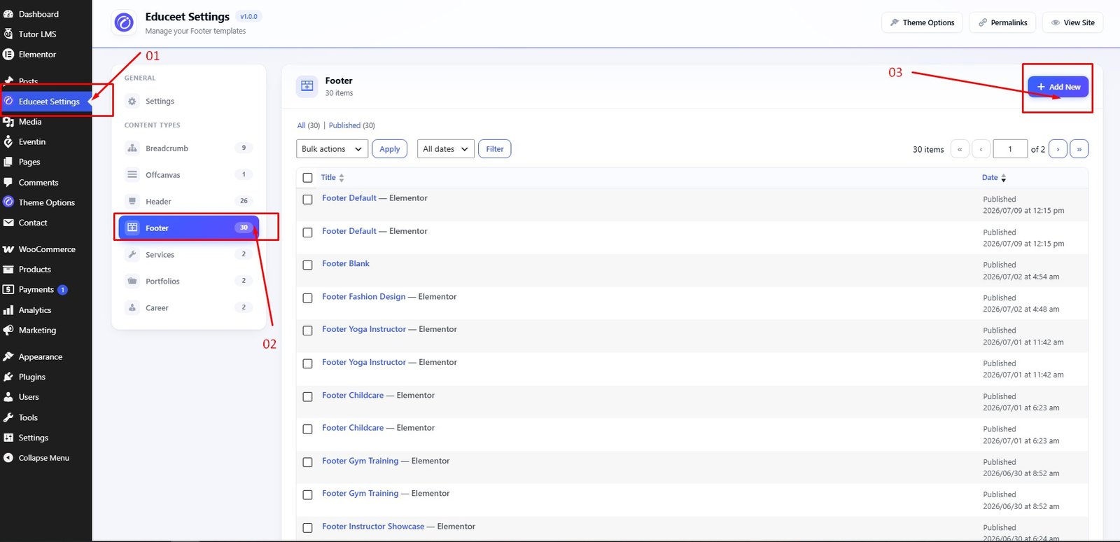
Task: Open Settings under General section
Action: click(189, 102)
